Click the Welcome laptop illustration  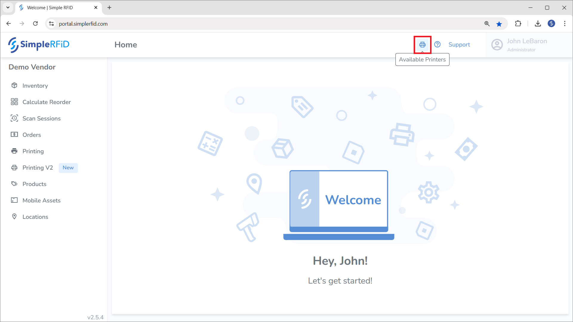pos(339,205)
